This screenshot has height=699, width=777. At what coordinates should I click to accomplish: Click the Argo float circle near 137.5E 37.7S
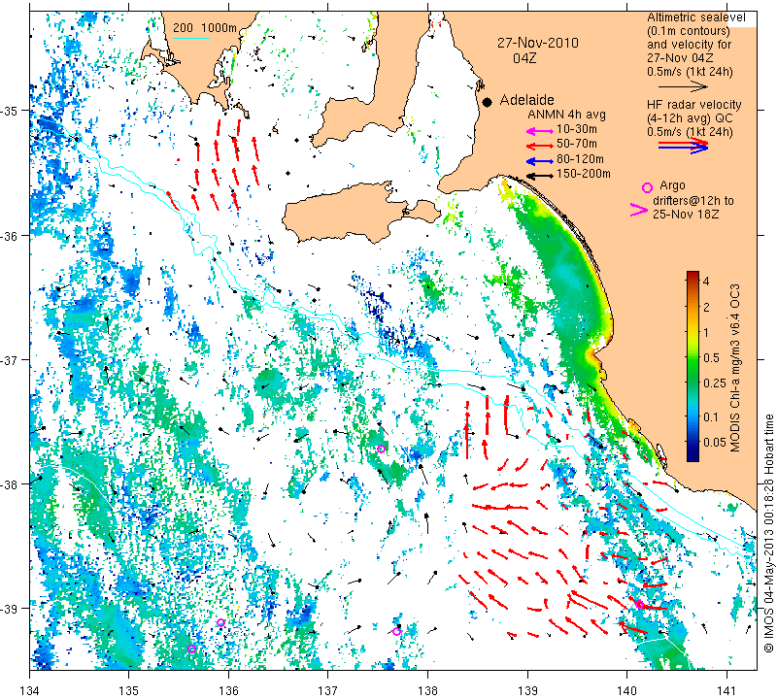[381, 449]
